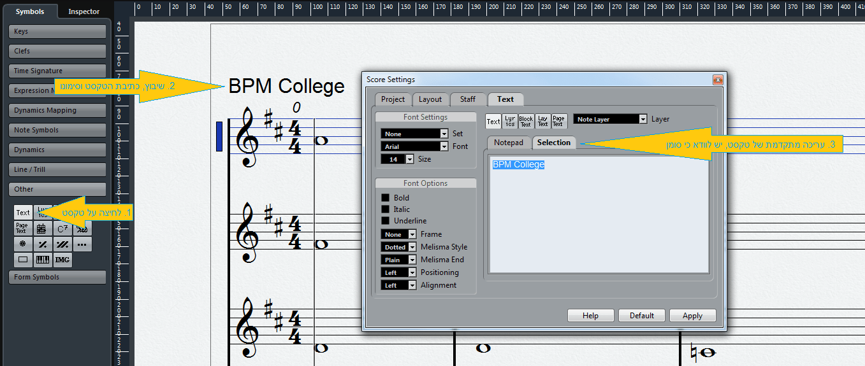Open the font Size dropdown
The width and height of the screenshot is (865, 366).
click(x=397, y=159)
